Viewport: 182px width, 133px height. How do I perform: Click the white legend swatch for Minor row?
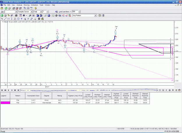(x=5, y=100)
